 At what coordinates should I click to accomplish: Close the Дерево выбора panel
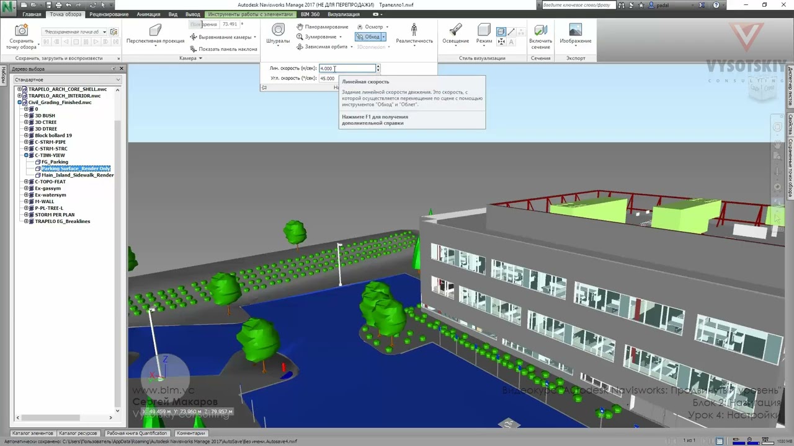121,69
